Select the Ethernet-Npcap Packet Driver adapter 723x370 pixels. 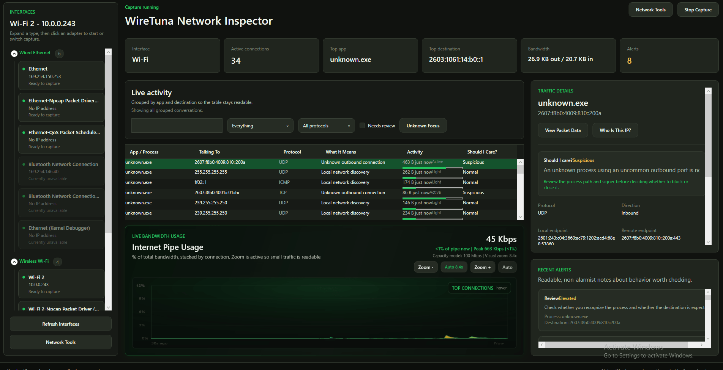point(62,108)
